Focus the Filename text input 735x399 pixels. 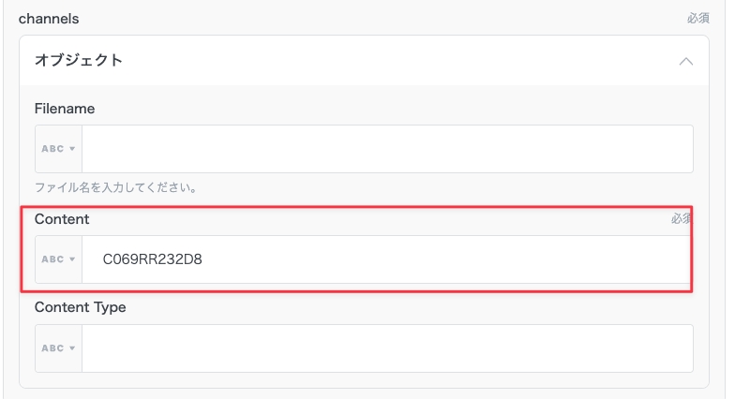tap(386, 149)
